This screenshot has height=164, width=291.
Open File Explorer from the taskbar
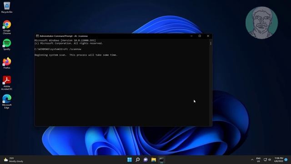154,159
